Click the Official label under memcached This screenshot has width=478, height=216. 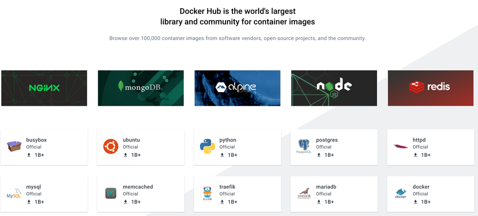pyautogui.click(x=130, y=194)
